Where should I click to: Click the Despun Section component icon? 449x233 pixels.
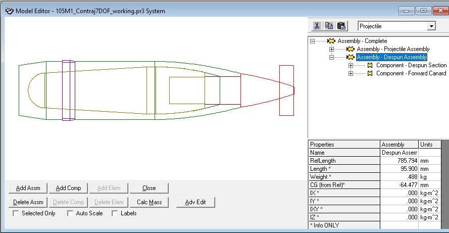pos(370,65)
